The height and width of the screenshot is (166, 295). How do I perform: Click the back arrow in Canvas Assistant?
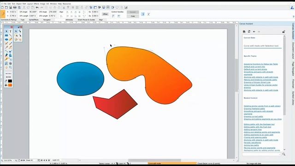coord(254,32)
